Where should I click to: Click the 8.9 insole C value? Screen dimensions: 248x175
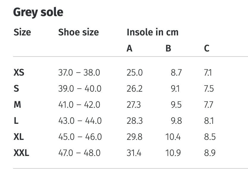click(210, 153)
